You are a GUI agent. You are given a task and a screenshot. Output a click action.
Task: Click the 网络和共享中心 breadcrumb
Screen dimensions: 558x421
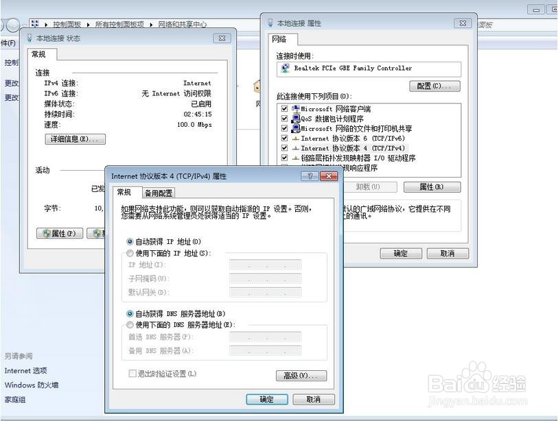(182, 24)
